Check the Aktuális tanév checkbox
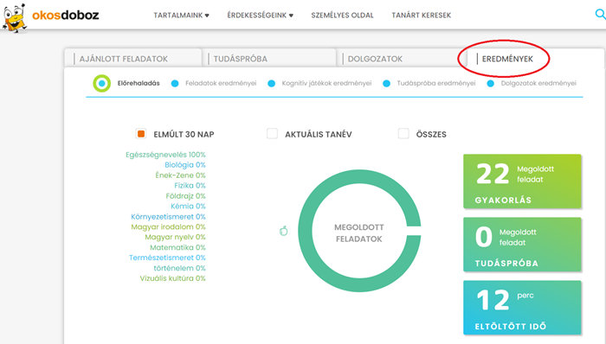 point(272,134)
